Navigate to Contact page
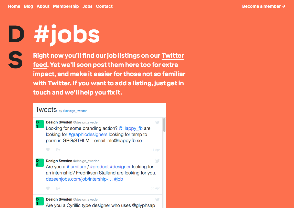This screenshot has width=294, height=208. [104, 6]
